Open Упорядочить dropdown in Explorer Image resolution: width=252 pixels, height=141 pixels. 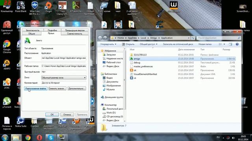(108, 44)
